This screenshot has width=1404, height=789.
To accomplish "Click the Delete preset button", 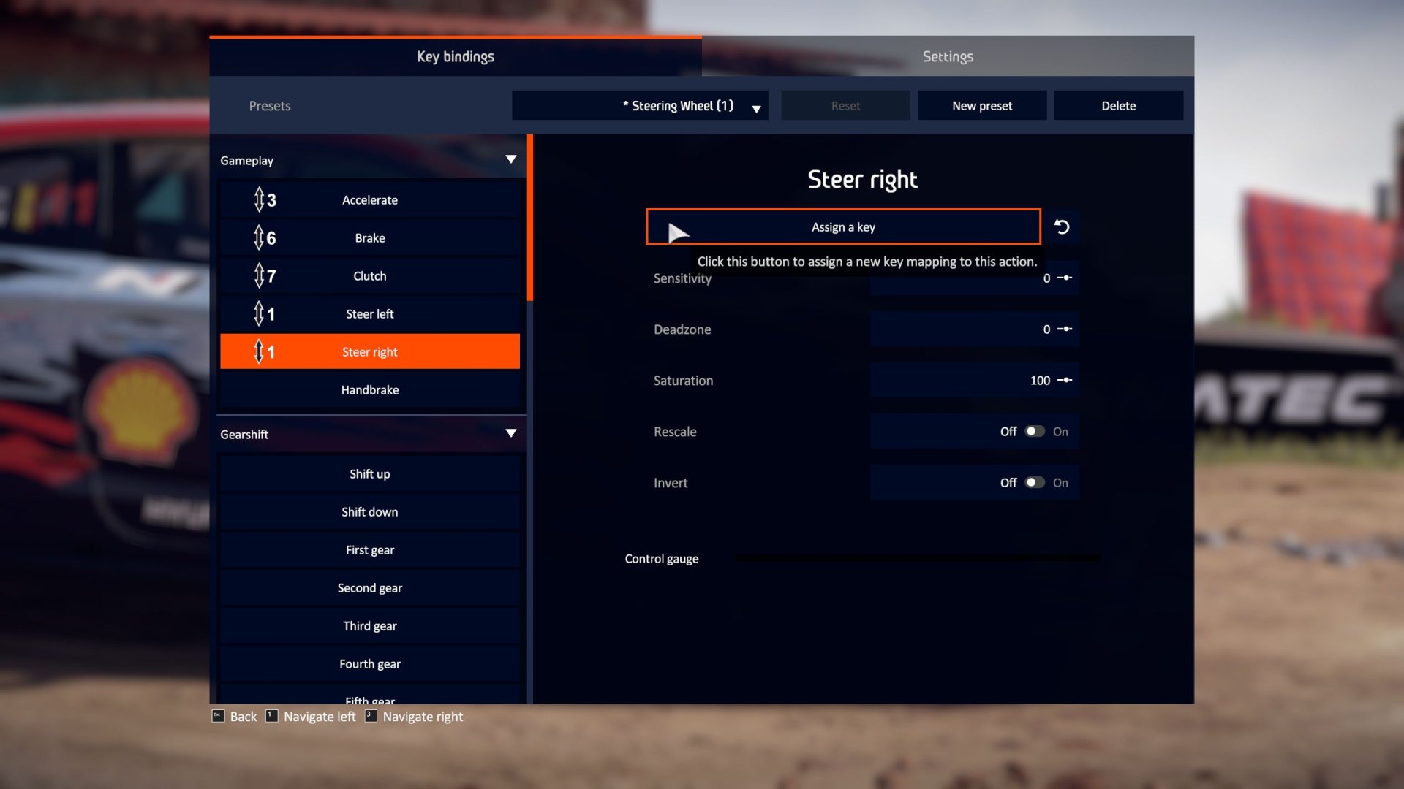I will point(1117,106).
